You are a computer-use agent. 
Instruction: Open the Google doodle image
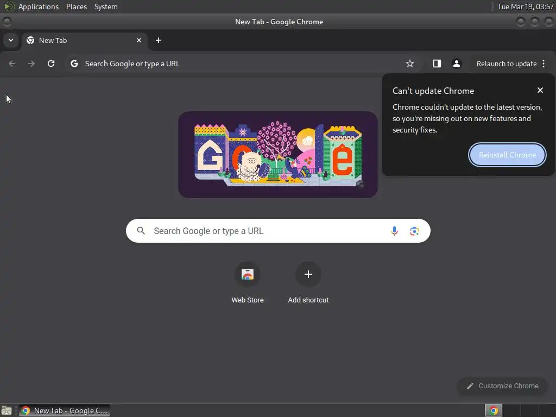click(x=277, y=155)
